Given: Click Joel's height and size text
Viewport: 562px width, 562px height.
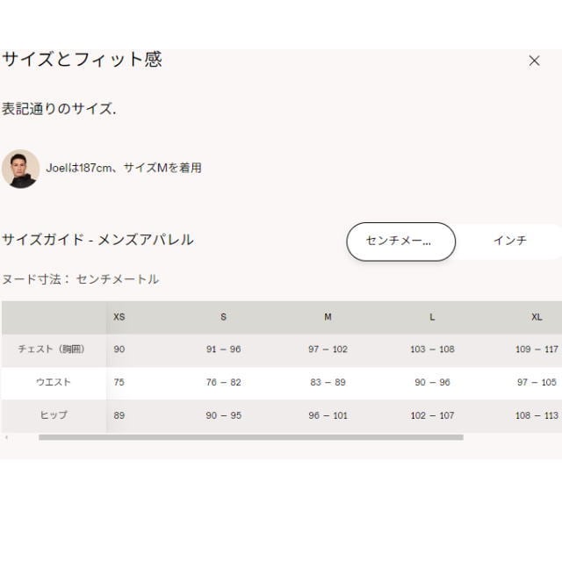Looking at the screenshot, I should 124,168.
